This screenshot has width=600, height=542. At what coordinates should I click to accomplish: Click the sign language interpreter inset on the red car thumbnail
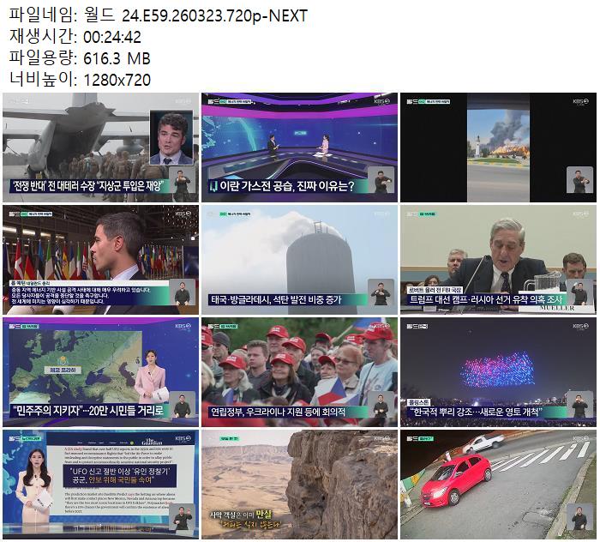pos(579,517)
